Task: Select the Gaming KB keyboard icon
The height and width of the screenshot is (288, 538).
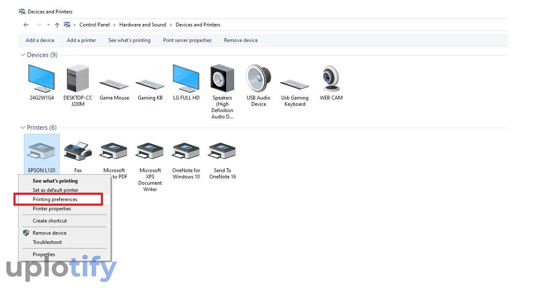Action: click(x=150, y=84)
